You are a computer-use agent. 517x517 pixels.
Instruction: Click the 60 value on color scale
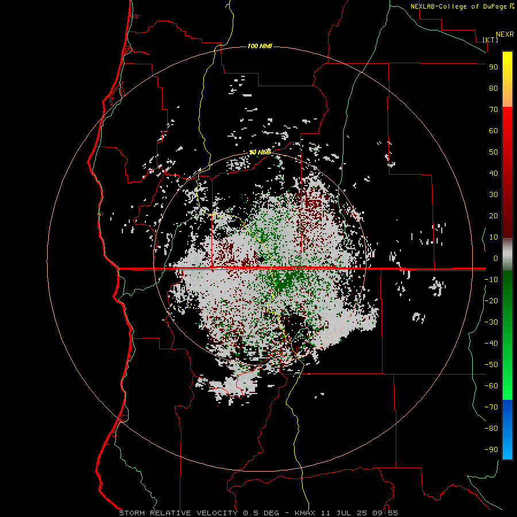(x=493, y=130)
